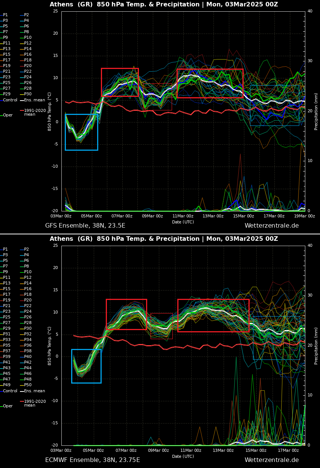Image resolution: width=320 pixels, height=468 pixels.
Task: Click the P40 legend entry
Action: click(27, 357)
